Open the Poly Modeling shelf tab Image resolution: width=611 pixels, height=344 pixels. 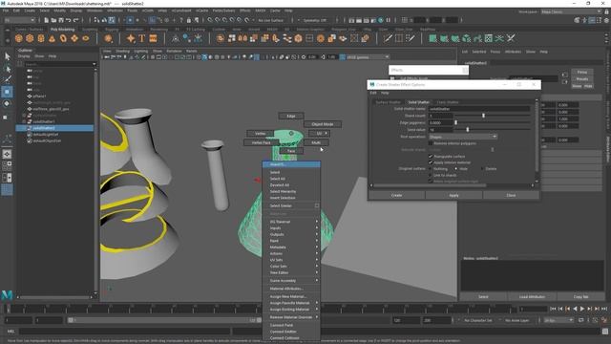(62, 30)
